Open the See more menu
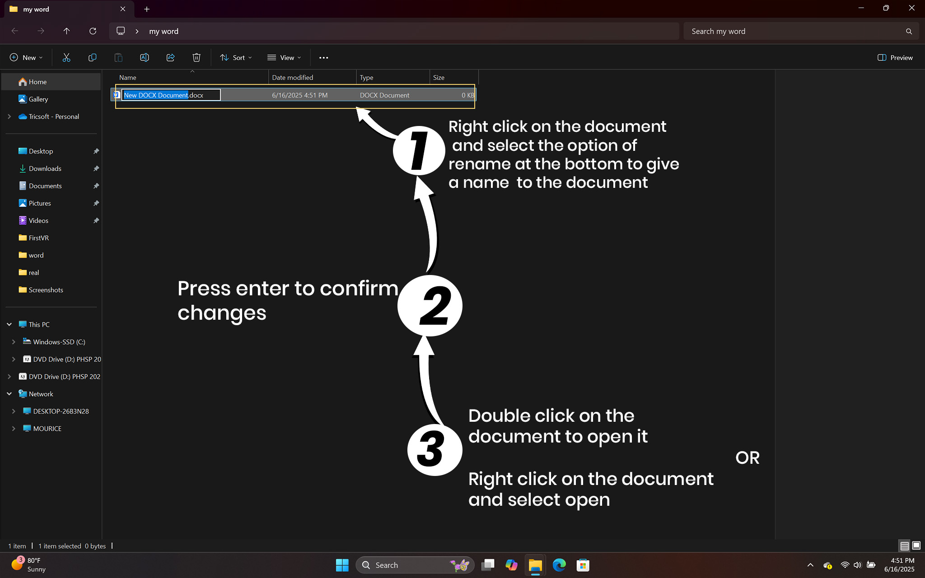 coord(323,57)
